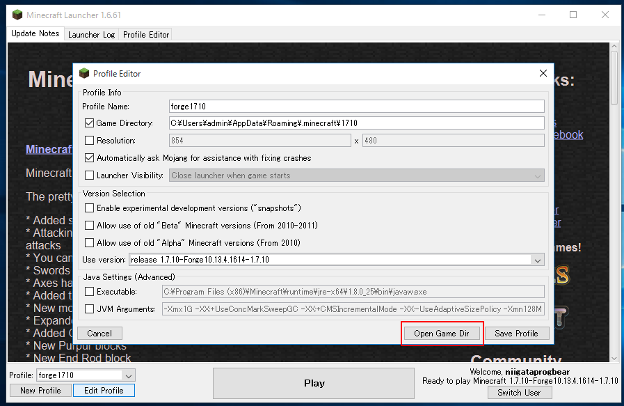Enable experimental development versions snapshots
Image resolution: width=624 pixels, height=406 pixels.
(89, 208)
